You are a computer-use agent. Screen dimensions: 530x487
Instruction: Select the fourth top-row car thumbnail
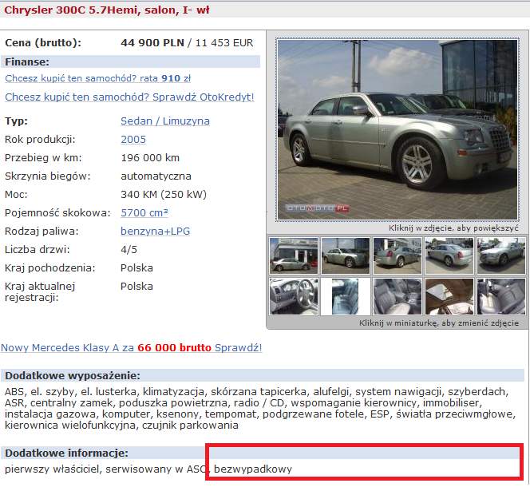point(449,255)
